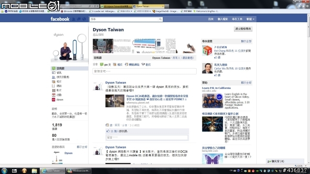310x174 pixels.
Task: Click the 'Dyson Taiwan' name on the first post
Action: tap(116, 83)
